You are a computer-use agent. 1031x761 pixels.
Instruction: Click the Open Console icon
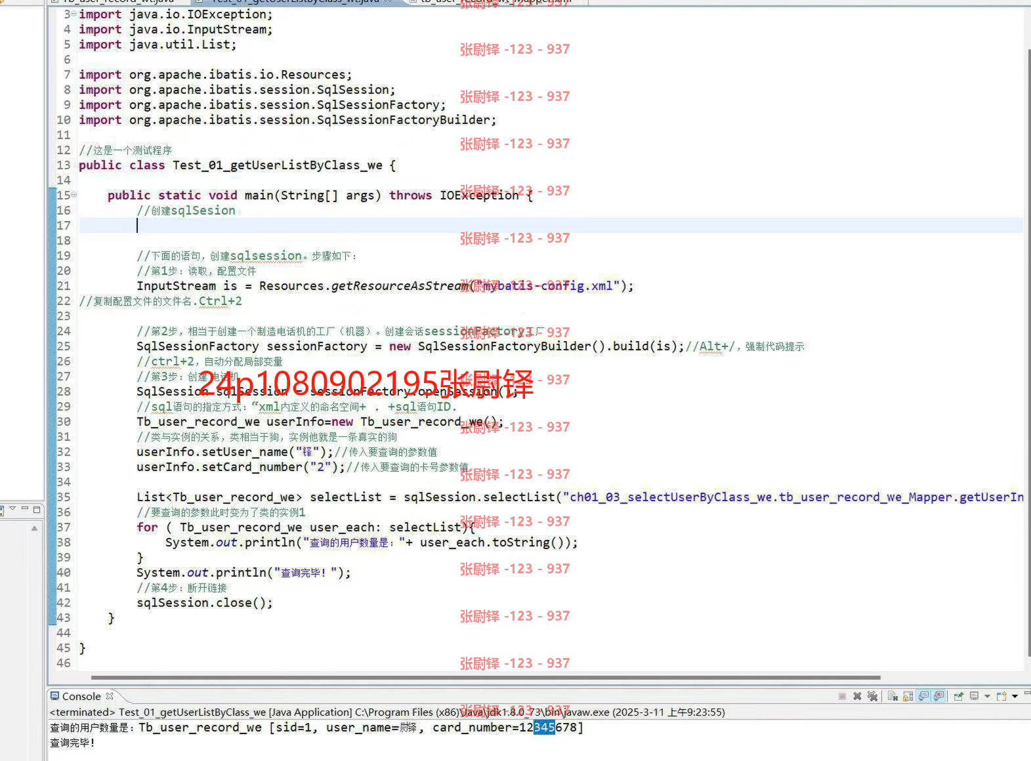tap(1001, 696)
